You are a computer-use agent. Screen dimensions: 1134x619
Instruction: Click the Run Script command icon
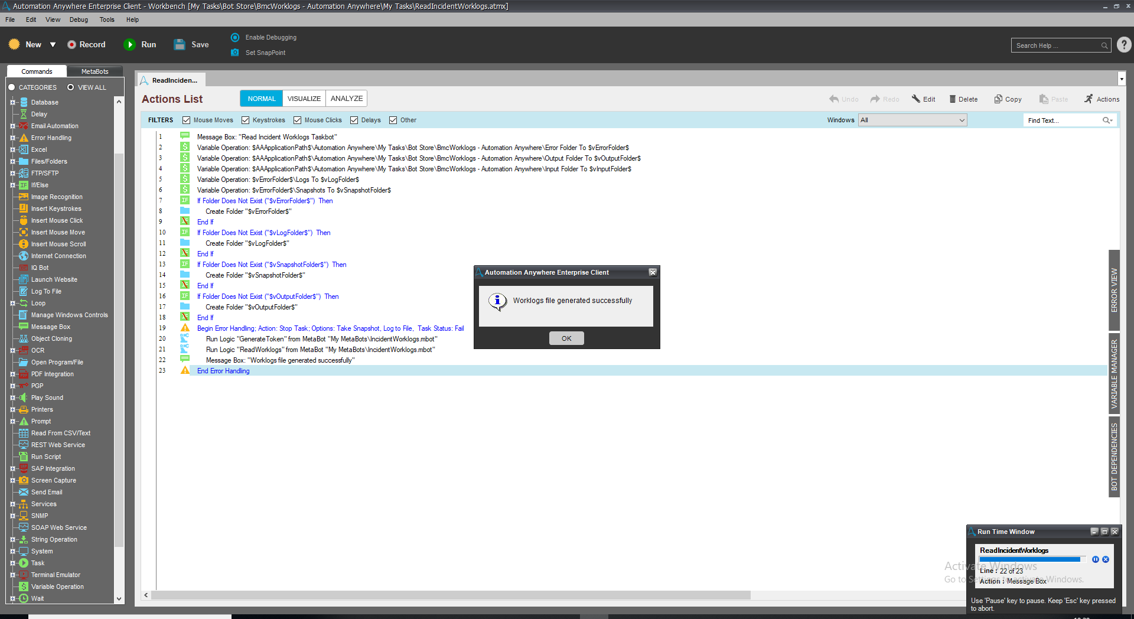[24, 457]
